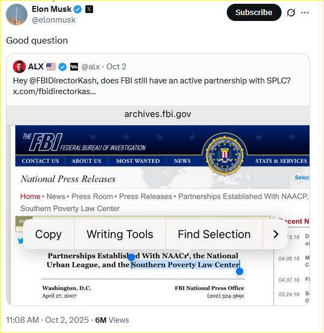This screenshot has width=324, height=333.
Task: Click the blue verified badge beside Elon Musk
Action: click(x=77, y=9)
